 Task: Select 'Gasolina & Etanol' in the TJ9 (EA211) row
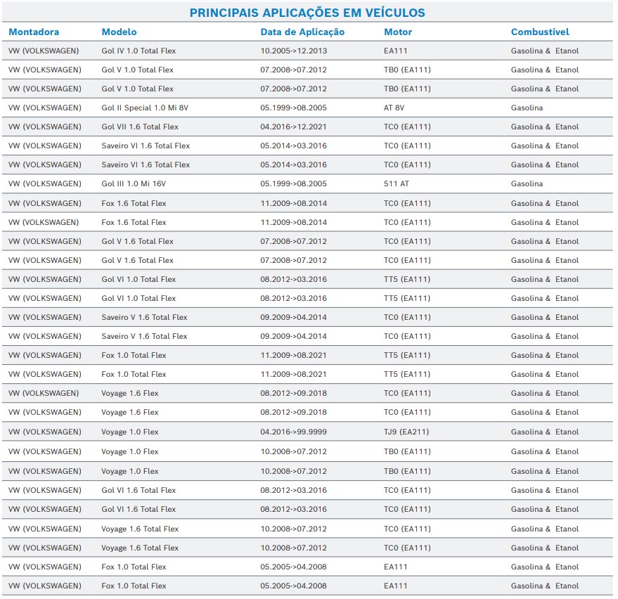(545, 432)
